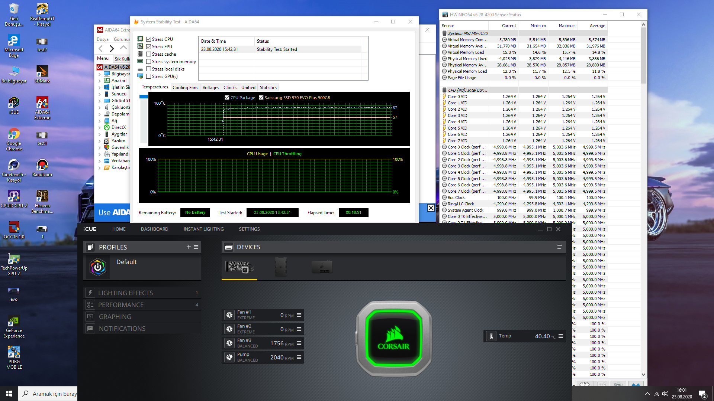Open the Profiles list menu icon

(x=196, y=247)
